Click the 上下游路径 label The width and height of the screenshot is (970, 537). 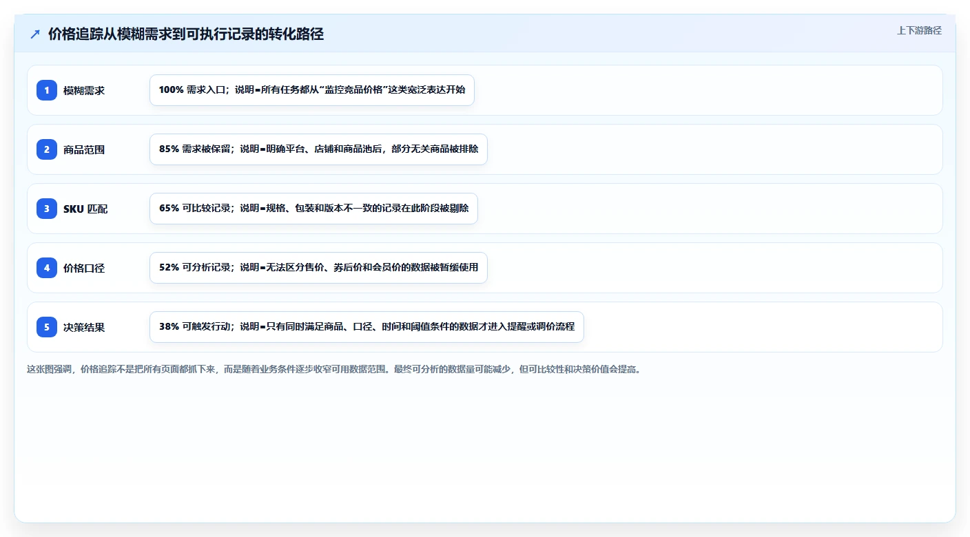pyautogui.click(x=919, y=30)
